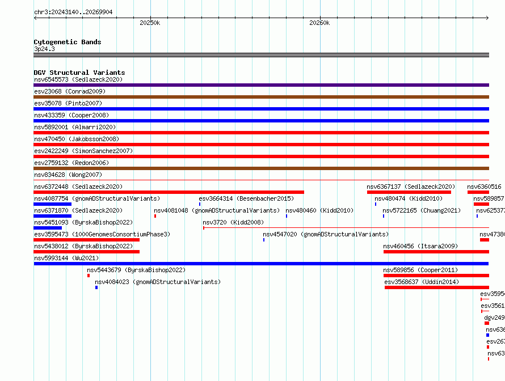The image size is (505, 381).
Task: Click chr3:20243140..20269904 coordinate label
Action: pos(73,12)
